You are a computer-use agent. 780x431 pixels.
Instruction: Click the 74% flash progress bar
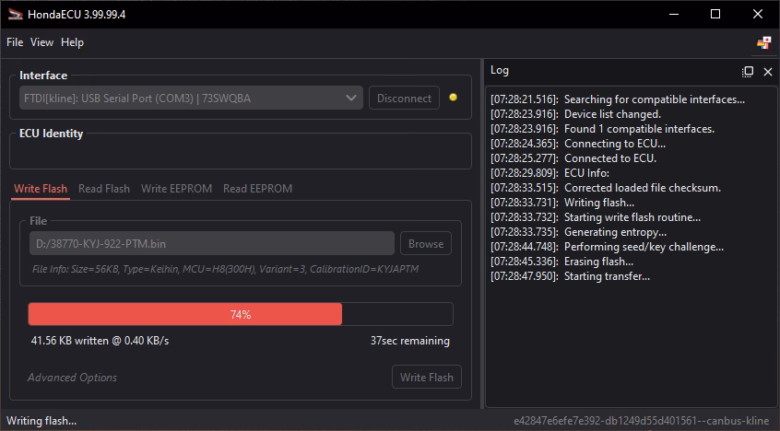(240, 314)
